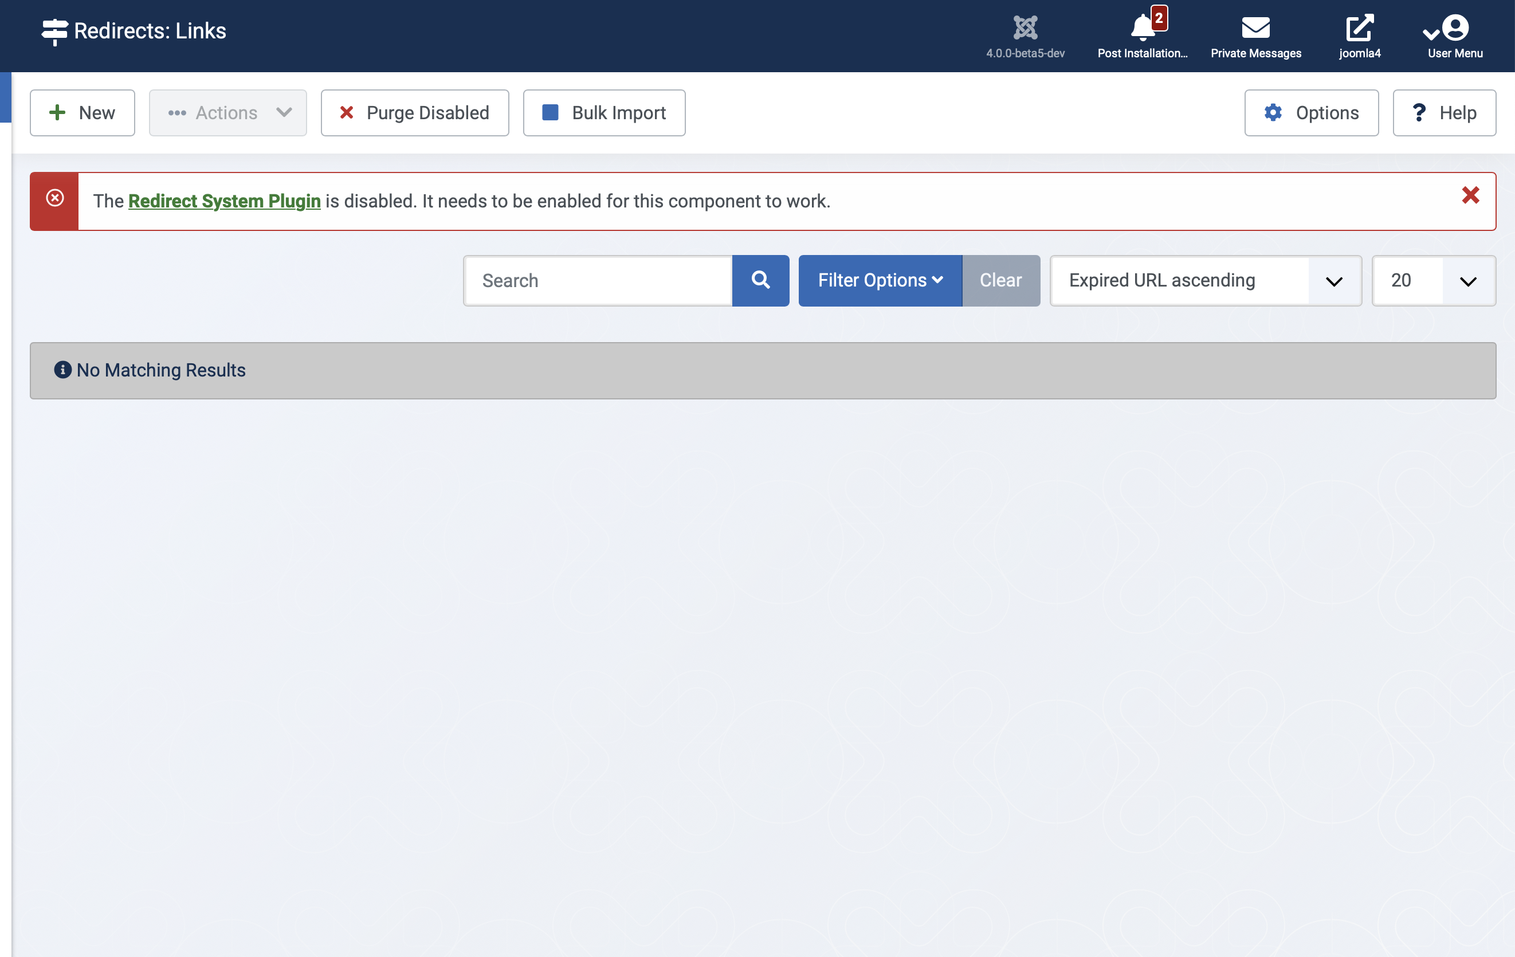Click the New button

83,113
